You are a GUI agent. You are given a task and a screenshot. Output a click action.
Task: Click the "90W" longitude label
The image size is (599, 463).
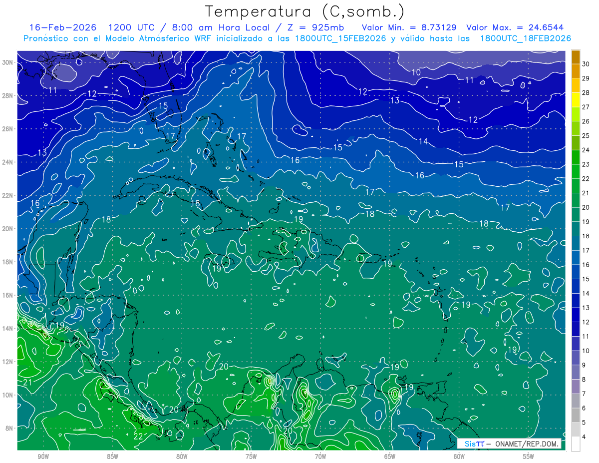(x=43, y=457)
